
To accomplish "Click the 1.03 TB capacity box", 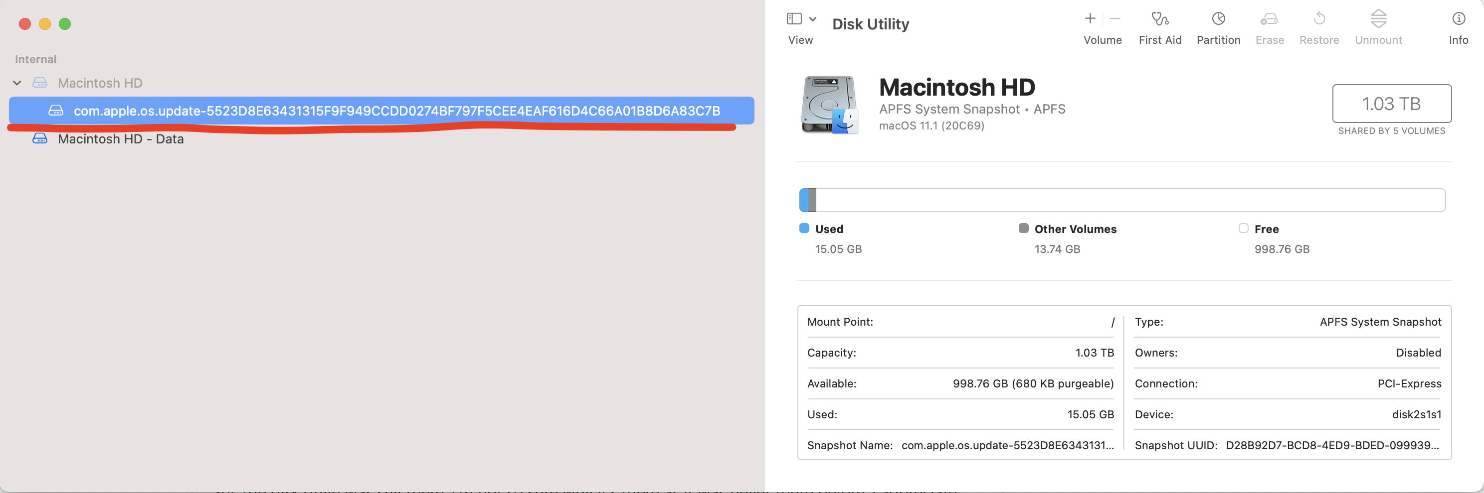I will click(x=1391, y=104).
